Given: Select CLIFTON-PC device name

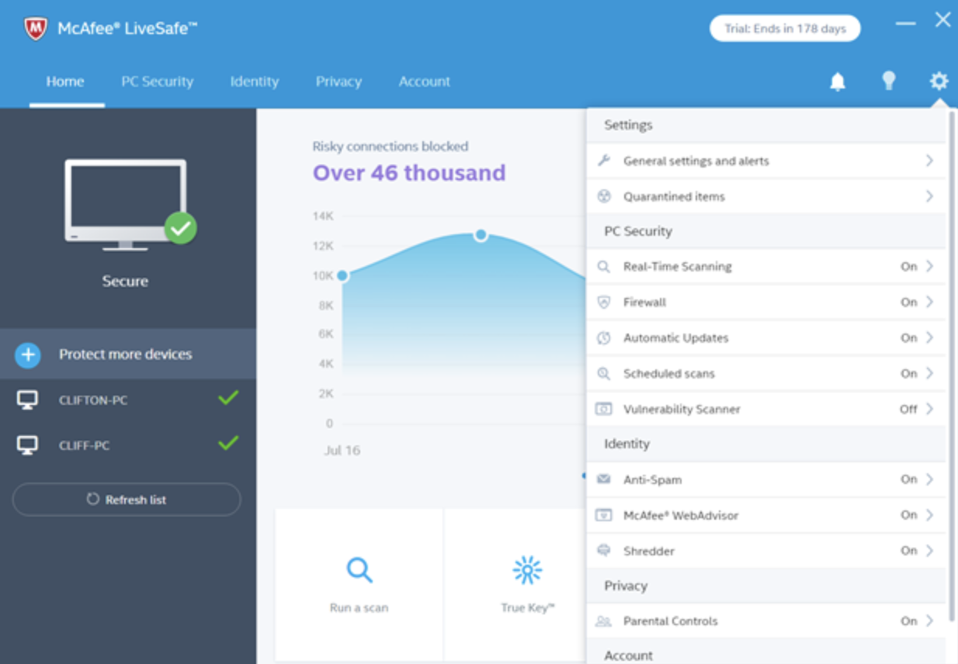Looking at the screenshot, I should 93,400.
